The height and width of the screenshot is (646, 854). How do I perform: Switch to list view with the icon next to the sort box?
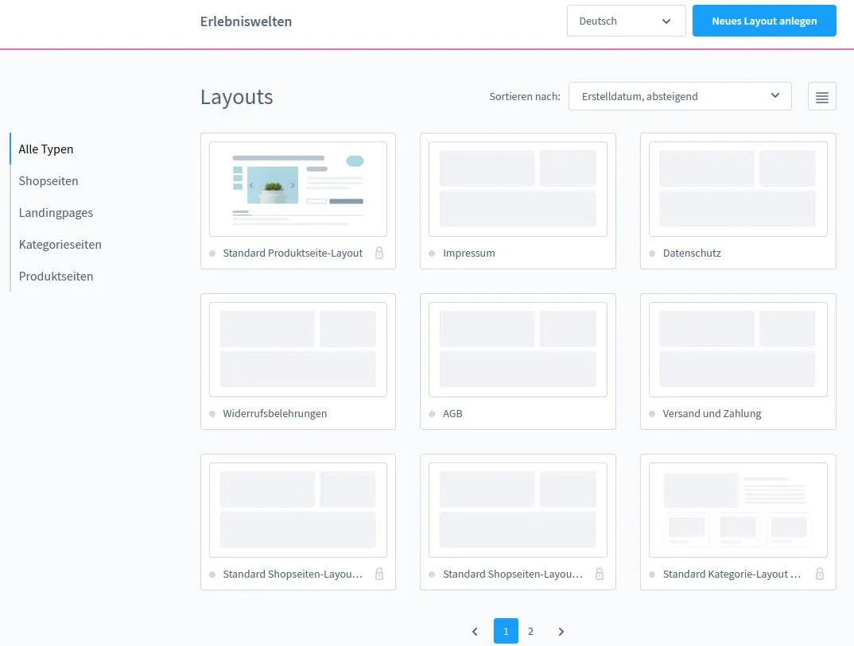click(821, 97)
